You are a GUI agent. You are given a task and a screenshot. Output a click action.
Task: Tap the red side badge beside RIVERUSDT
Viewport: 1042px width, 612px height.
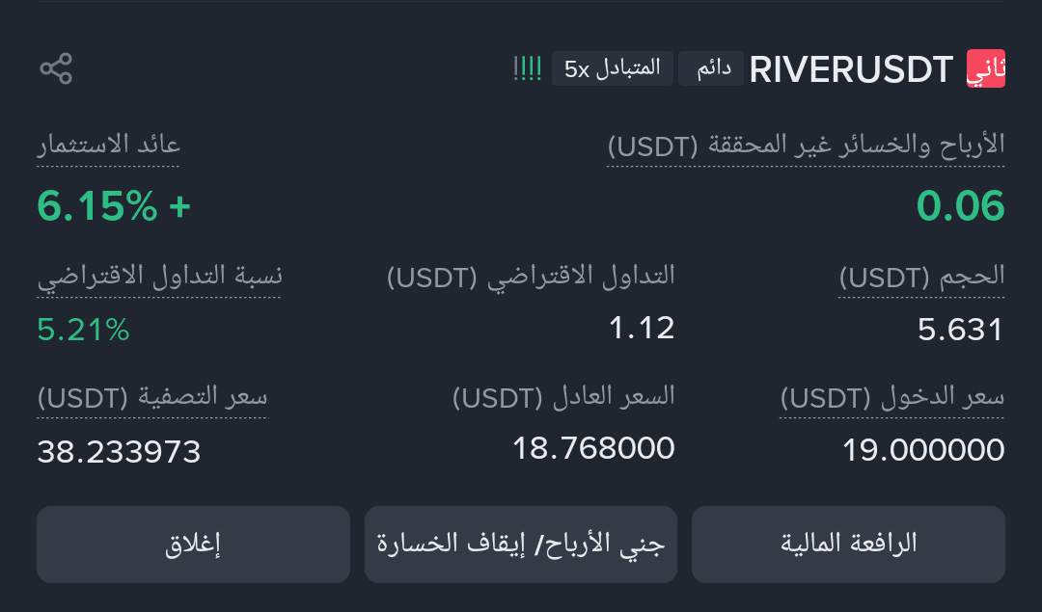[x=985, y=69]
